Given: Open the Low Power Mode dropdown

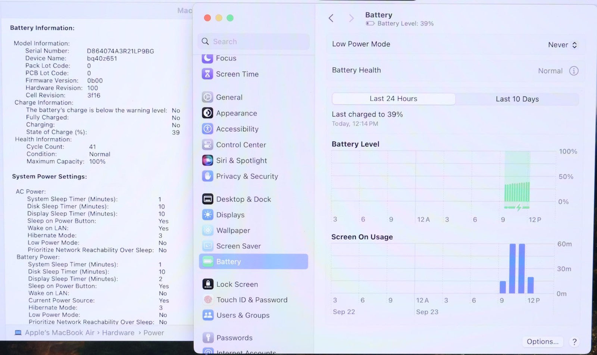Looking at the screenshot, I should coord(562,45).
